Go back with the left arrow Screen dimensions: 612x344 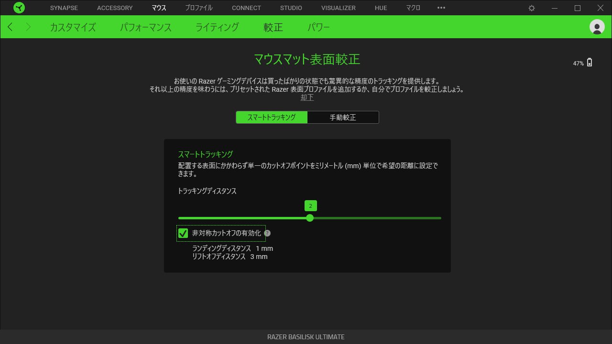(10, 27)
